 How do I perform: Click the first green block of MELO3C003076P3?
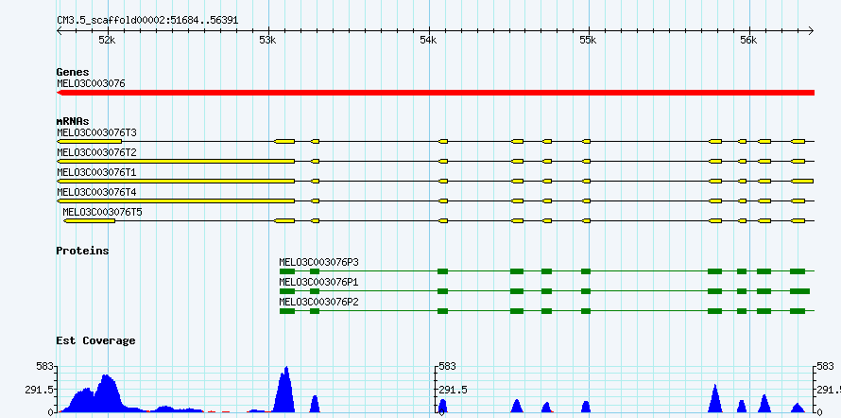click(x=287, y=271)
